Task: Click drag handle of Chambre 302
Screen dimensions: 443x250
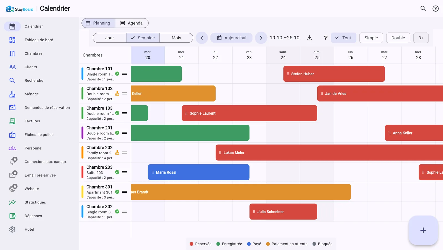Action: (125, 212)
